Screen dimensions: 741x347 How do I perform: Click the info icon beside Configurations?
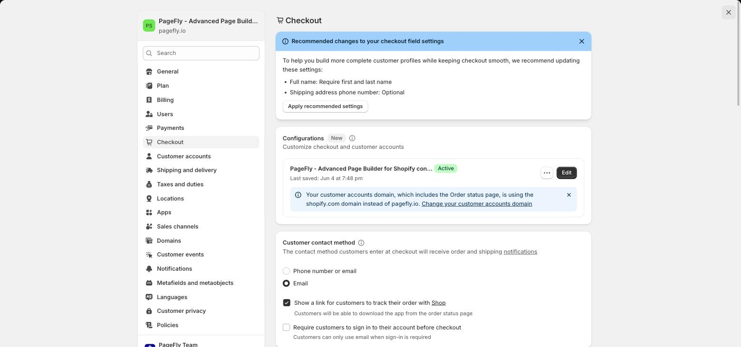(352, 138)
